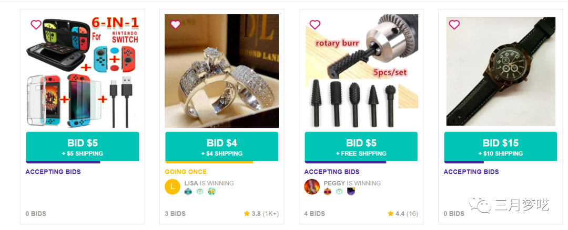Place $4 bid on the ring
This screenshot has width=568, height=230.
click(x=221, y=147)
